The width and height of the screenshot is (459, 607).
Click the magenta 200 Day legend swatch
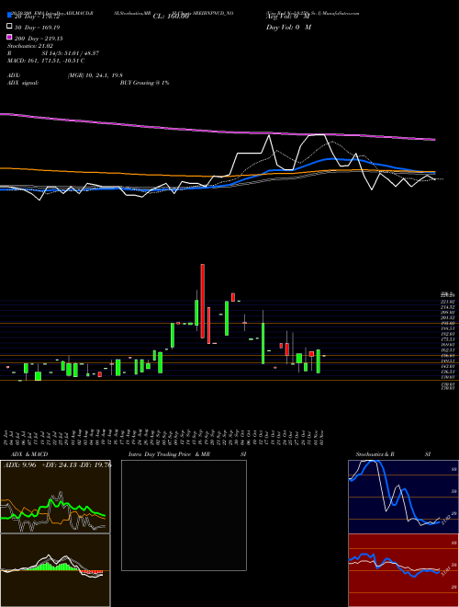(9, 37)
